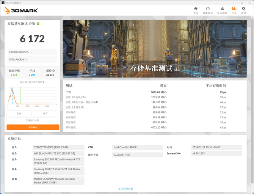Click the Intel Core i9-14900K CPU field
254x194 pixels.
[138, 147]
